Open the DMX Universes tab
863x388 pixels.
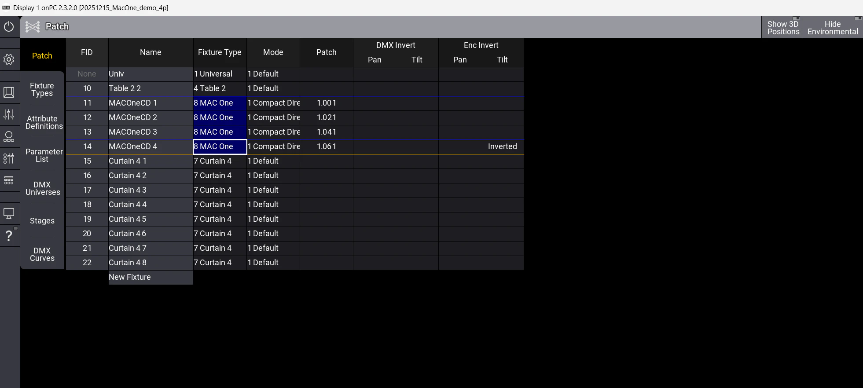click(x=43, y=189)
